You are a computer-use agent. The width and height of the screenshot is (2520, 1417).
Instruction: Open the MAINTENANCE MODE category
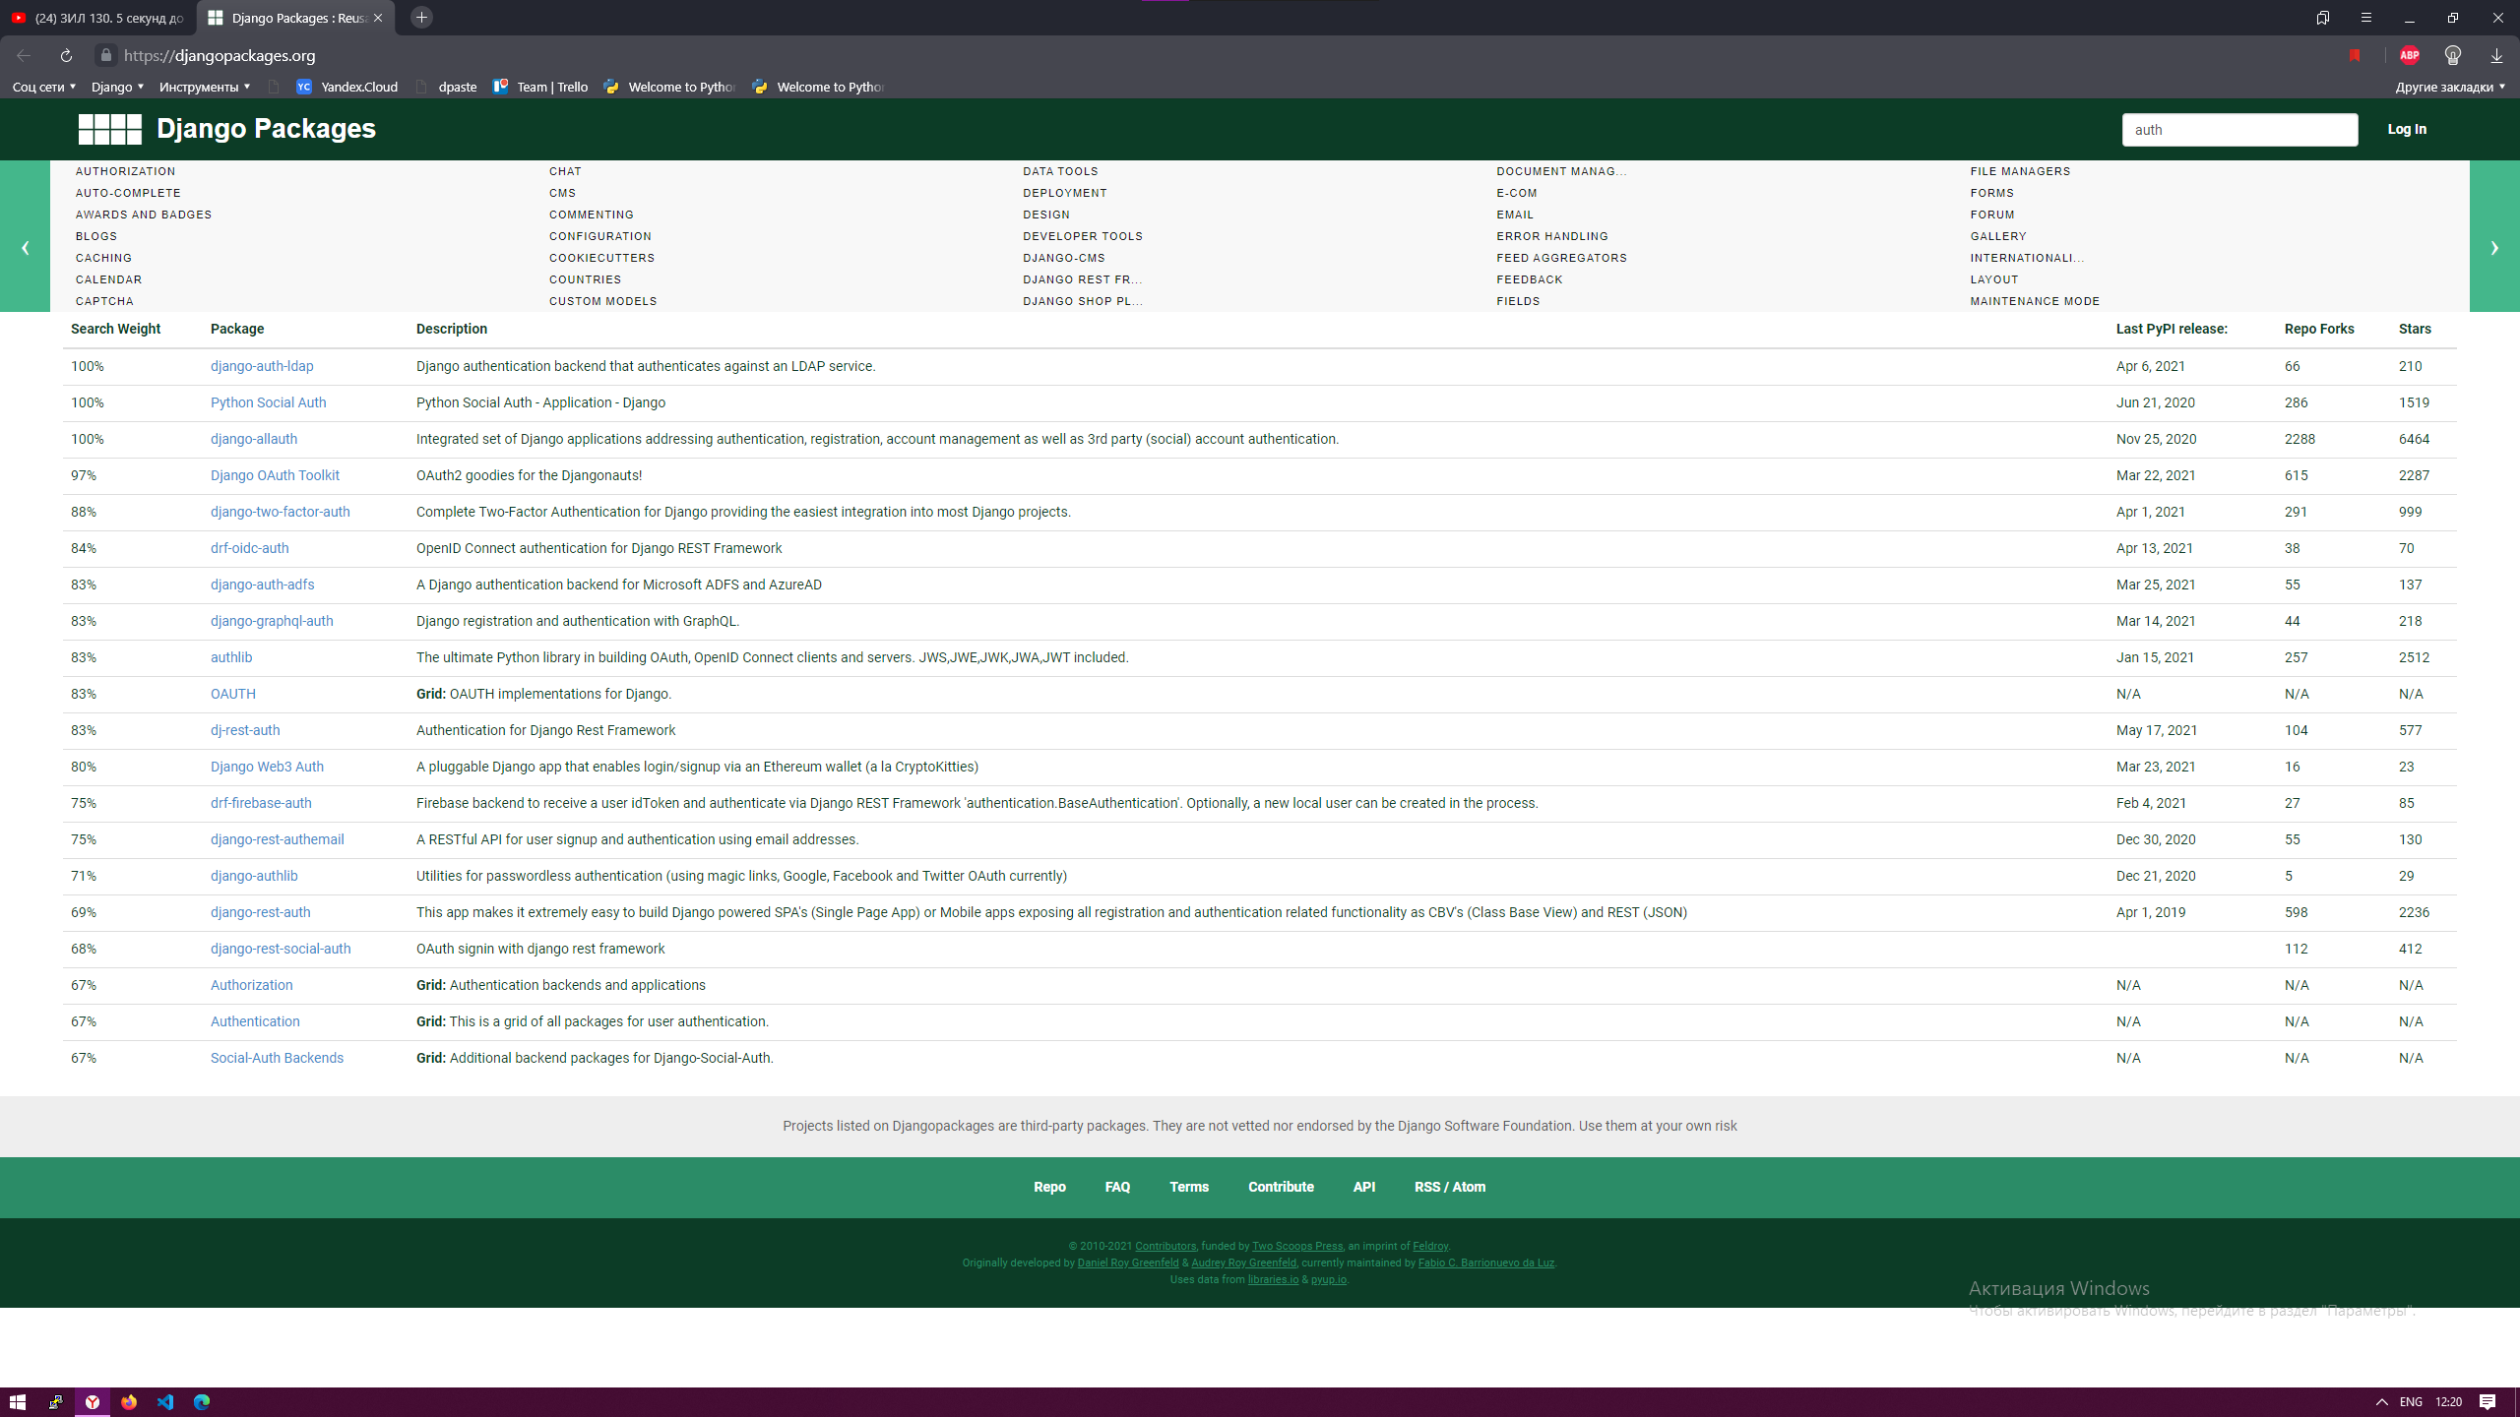2035,301
